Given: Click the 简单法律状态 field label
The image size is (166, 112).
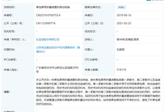Looking at the screenshot, I should [93, 7].
